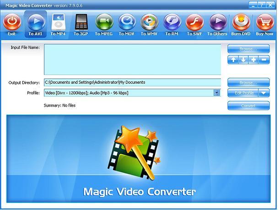Viewport: 280px width, 210px height.
Task: Click the red Exit power icon
Action: click(x=12, y=22)
